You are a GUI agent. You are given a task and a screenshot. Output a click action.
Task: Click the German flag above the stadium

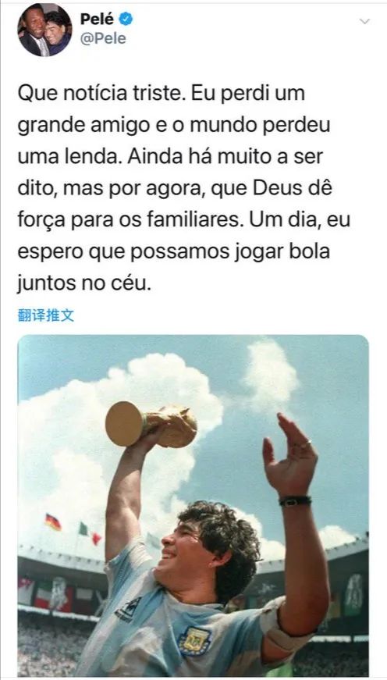pos(53,522)
